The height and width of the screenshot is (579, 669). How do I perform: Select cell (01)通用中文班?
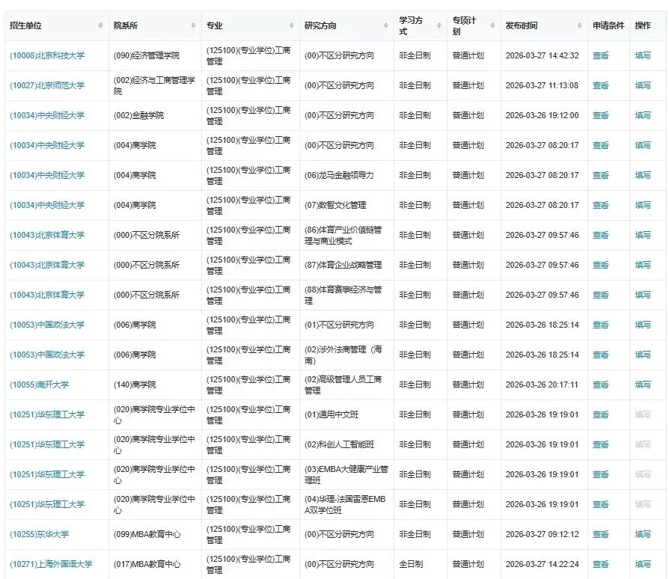click(x=332, y=414)
